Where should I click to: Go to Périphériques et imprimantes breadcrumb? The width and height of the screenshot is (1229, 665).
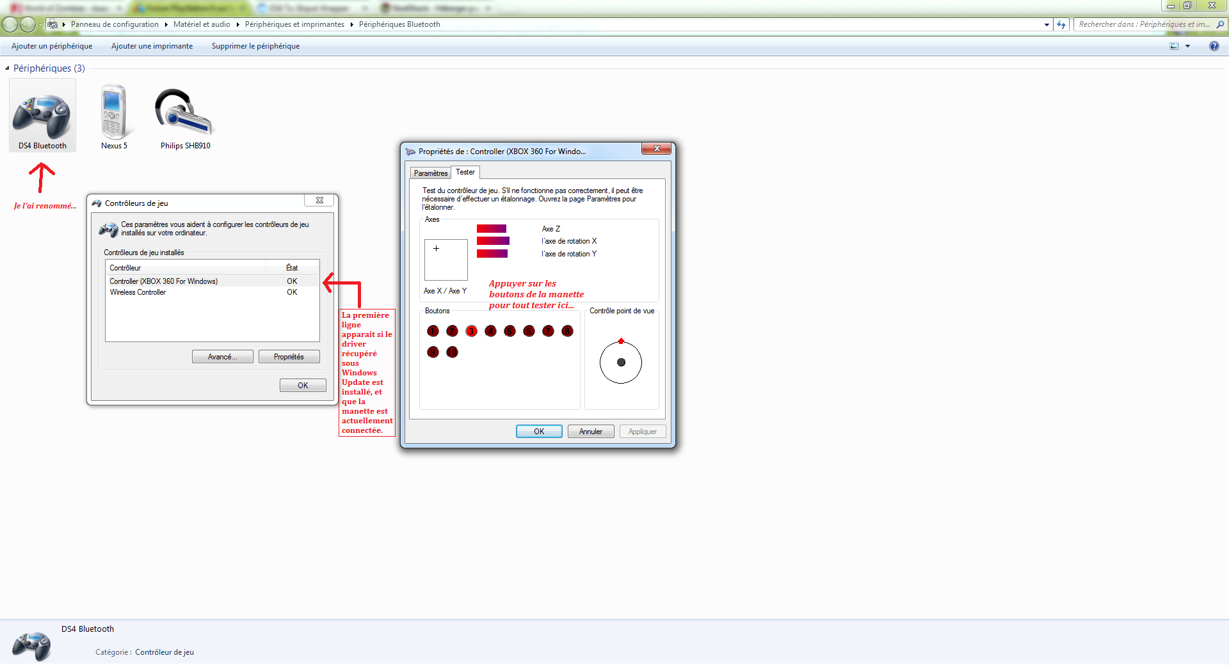[294, 24]
